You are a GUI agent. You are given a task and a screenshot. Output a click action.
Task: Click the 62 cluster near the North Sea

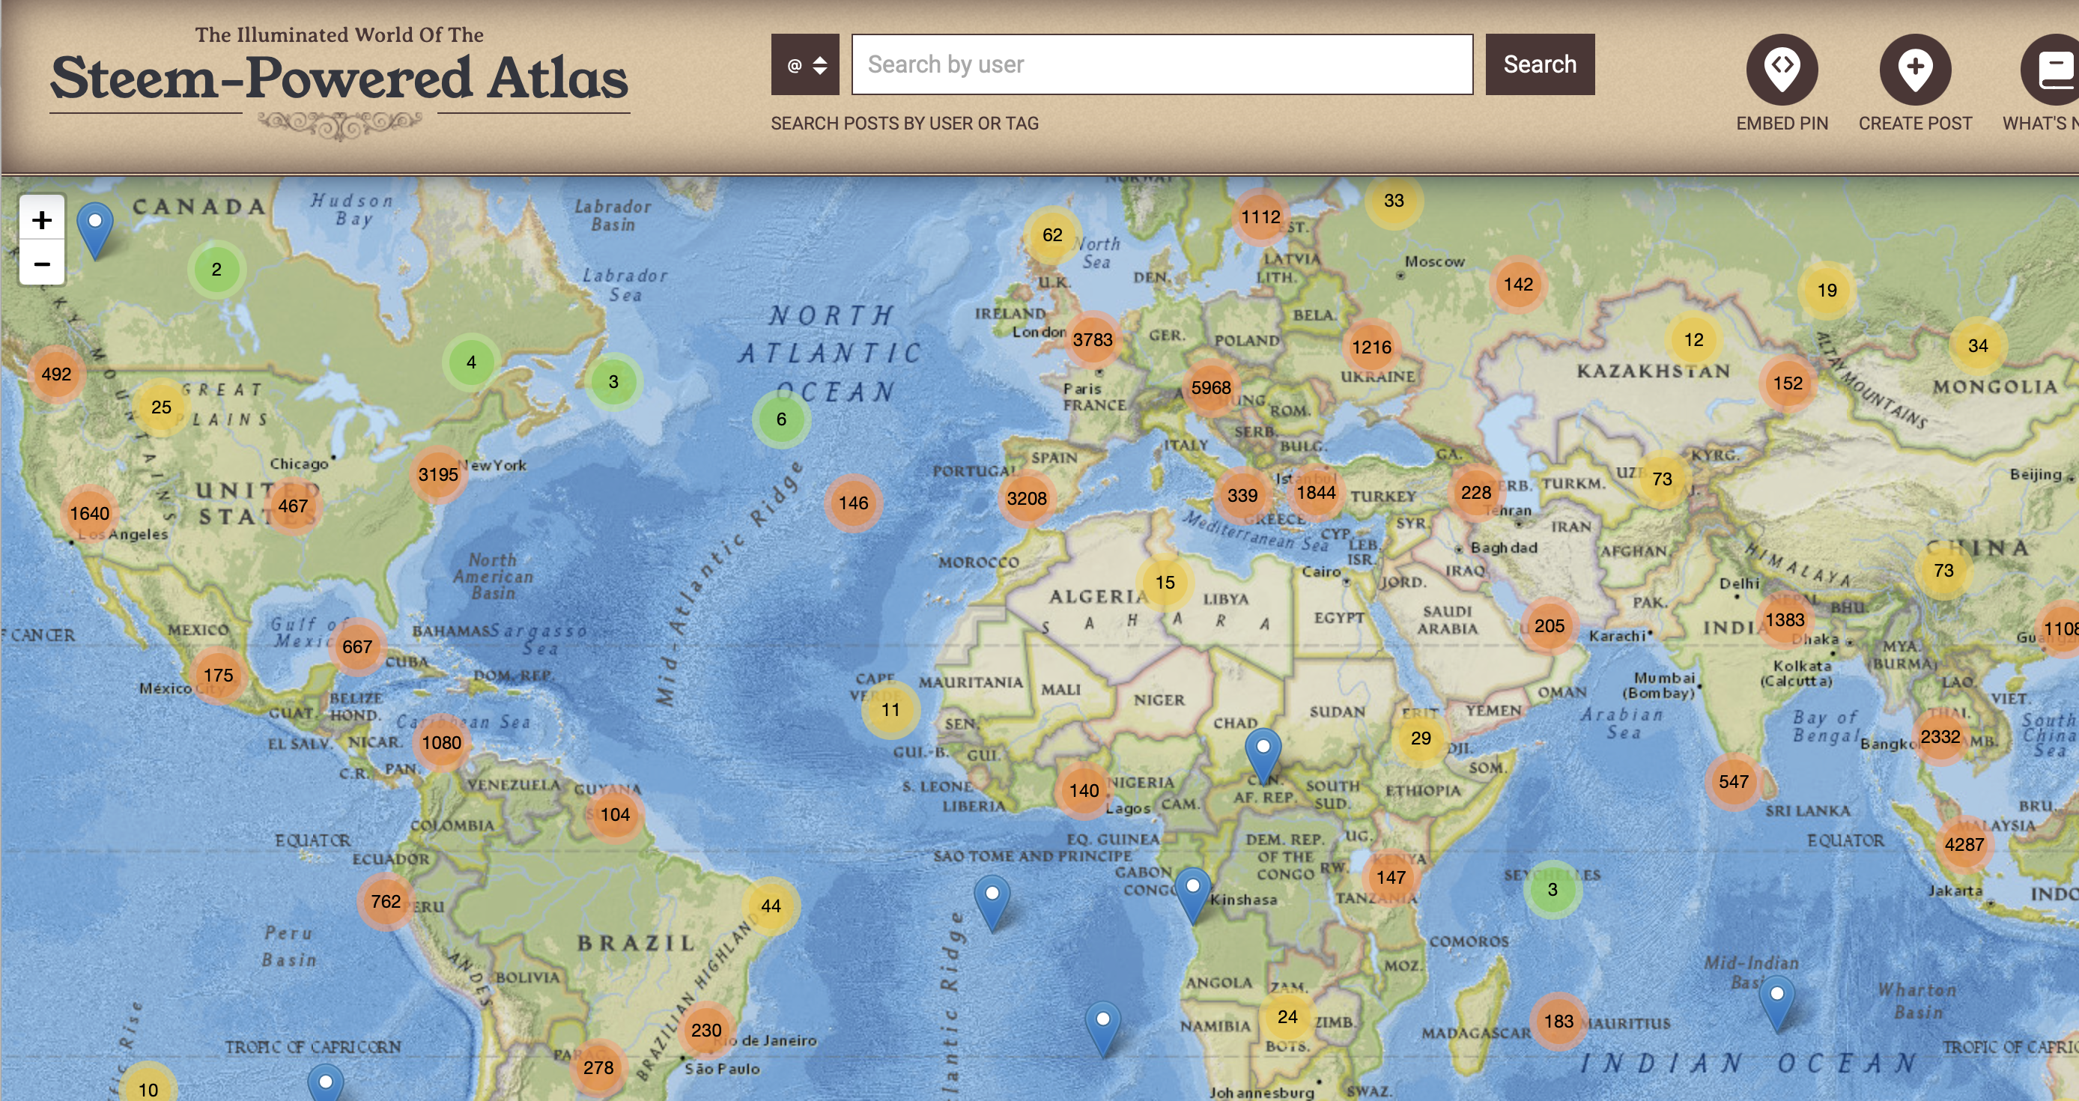coord(1052,235)
